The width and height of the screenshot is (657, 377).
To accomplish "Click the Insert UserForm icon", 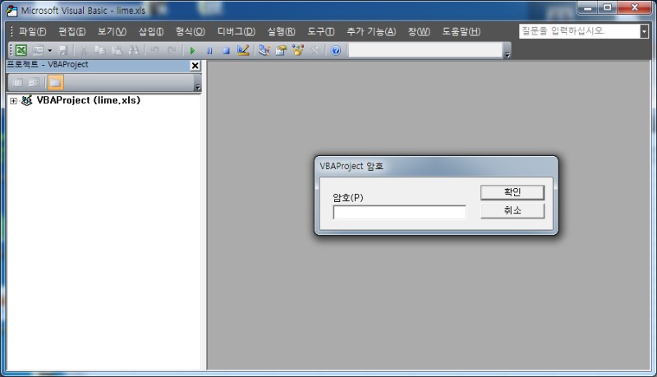I will coord(38,50).
